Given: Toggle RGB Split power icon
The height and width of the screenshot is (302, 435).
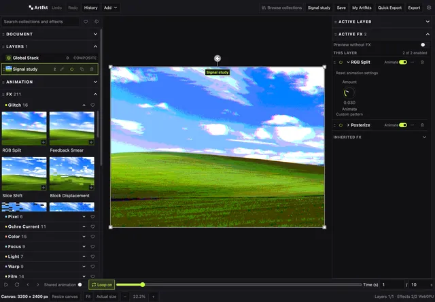Looking at the screenshot, I should pos(341,62).
